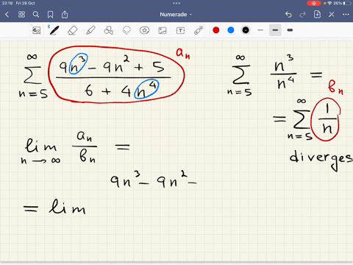Viewport: 353px width, 265px height.
Task: Choose the red pen color
Action: tap(216, 30)
